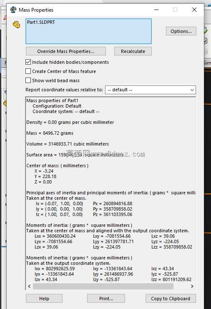The height and width of the screenshot is (309, 211).
Task: Click the Pz = 361103395.06 value
Action: [x=113, y=214]
